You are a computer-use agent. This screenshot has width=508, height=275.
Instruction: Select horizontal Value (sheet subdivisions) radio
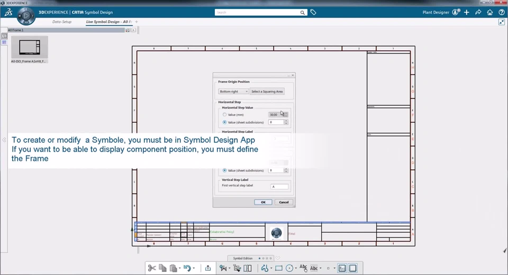pos(224,123)
